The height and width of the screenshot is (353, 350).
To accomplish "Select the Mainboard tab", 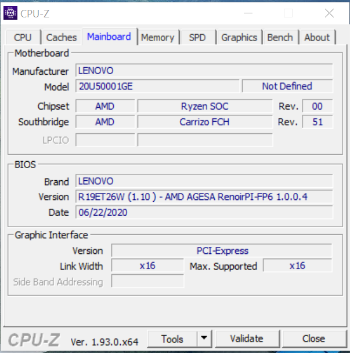I will (x=109, y=37).
